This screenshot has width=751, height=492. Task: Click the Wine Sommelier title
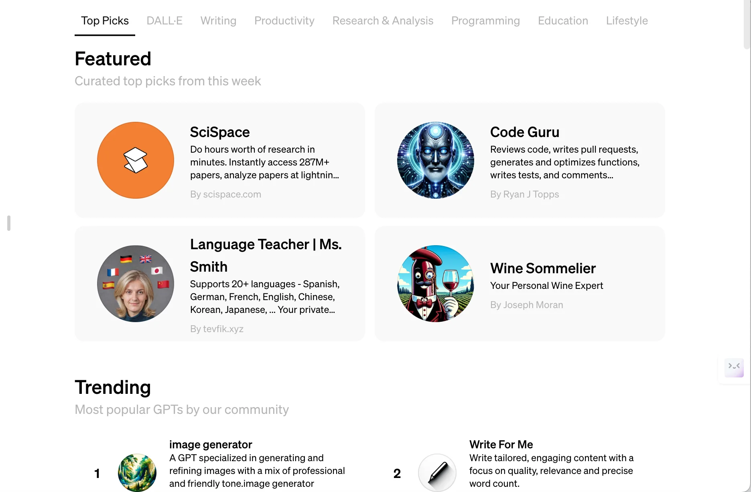[543, 268]
